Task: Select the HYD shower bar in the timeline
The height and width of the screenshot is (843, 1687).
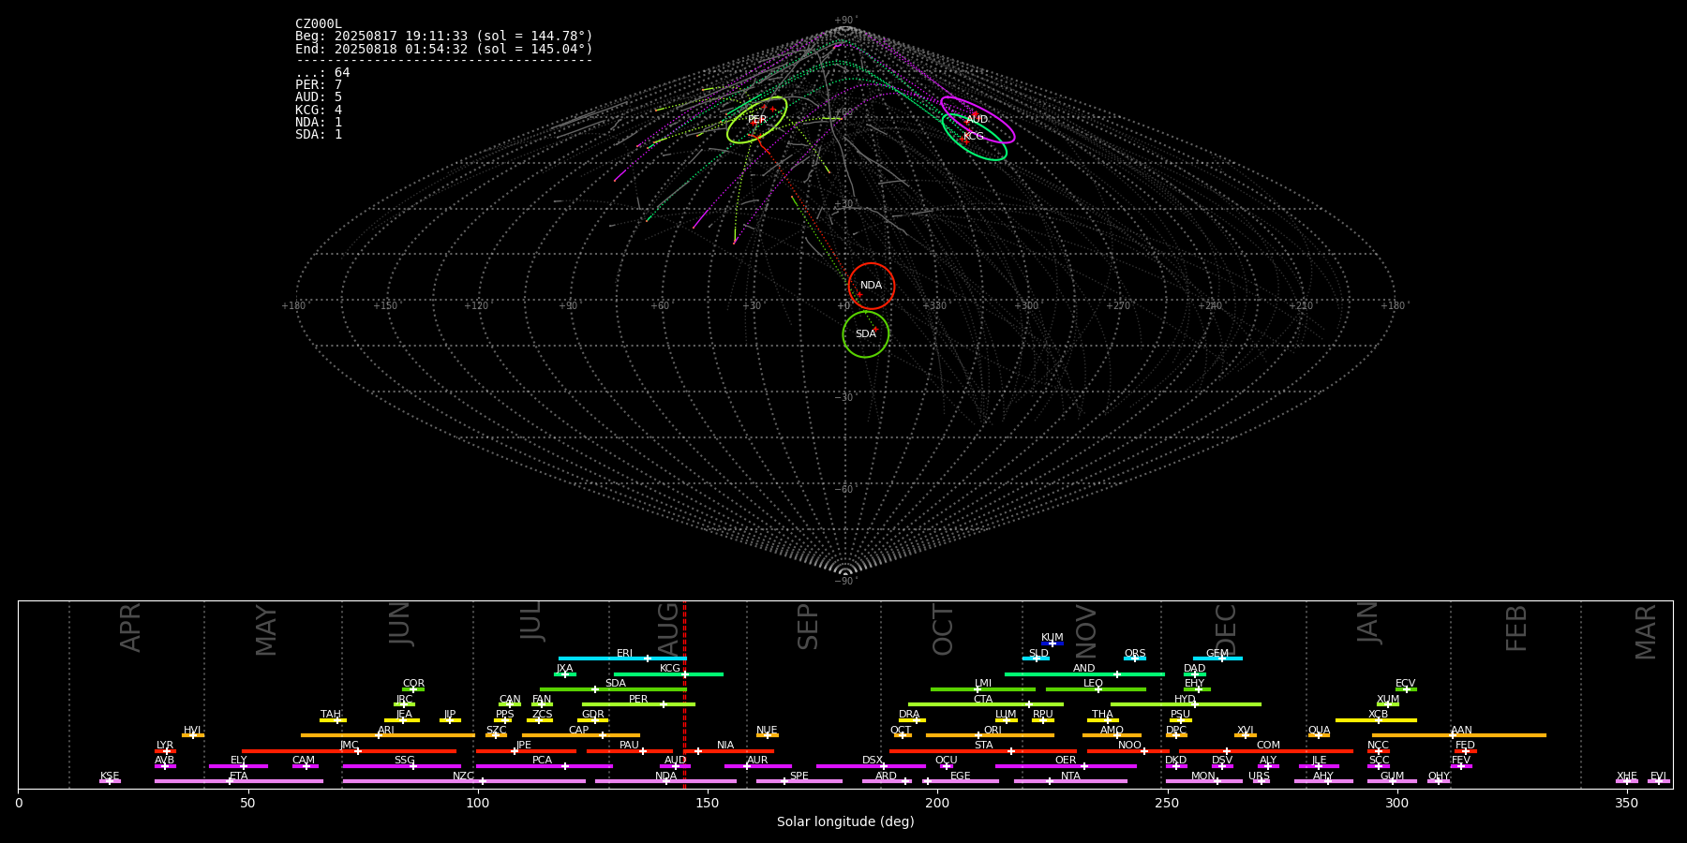Action: tap(1186, 704)
